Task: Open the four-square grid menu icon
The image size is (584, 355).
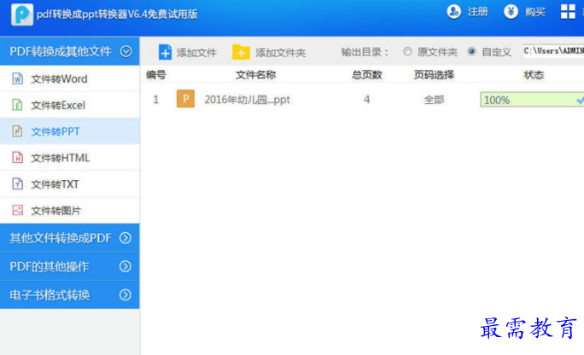Action: click(568, 12)
